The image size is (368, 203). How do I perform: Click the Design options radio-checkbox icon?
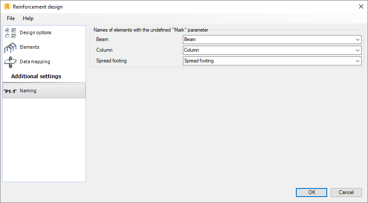coord(10,33)
